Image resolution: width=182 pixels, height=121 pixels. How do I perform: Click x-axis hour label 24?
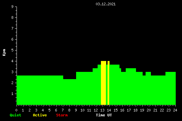coord(175,110)
